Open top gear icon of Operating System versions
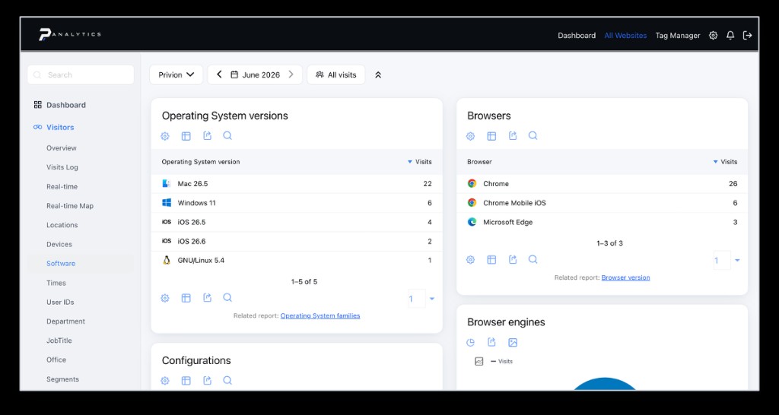 pos(165,136)
